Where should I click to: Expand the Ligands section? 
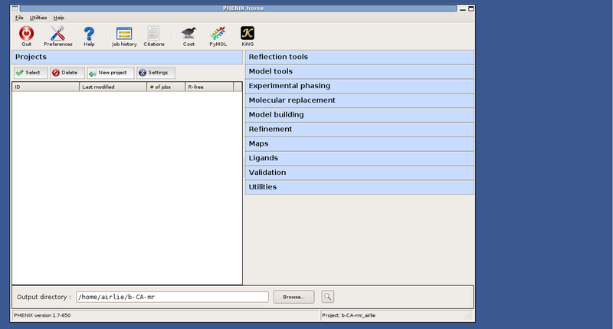tap(359, 158)
